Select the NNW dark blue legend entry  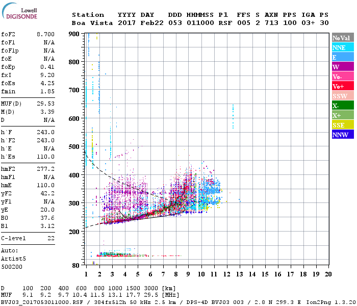tap(343, 135)
